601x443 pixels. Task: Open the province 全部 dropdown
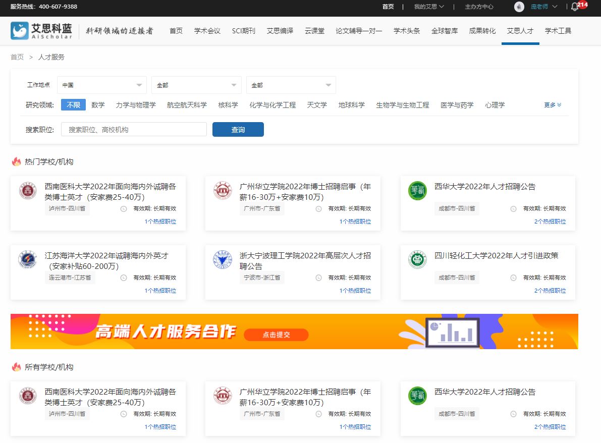click(197, 85)
